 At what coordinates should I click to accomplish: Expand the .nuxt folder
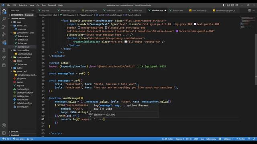(22, 22)
